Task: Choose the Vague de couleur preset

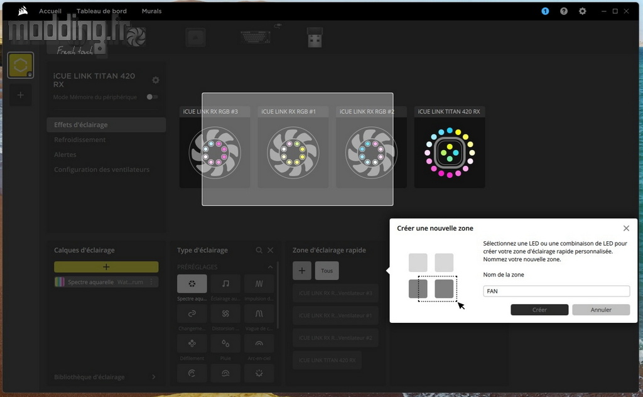Action: 259,313
